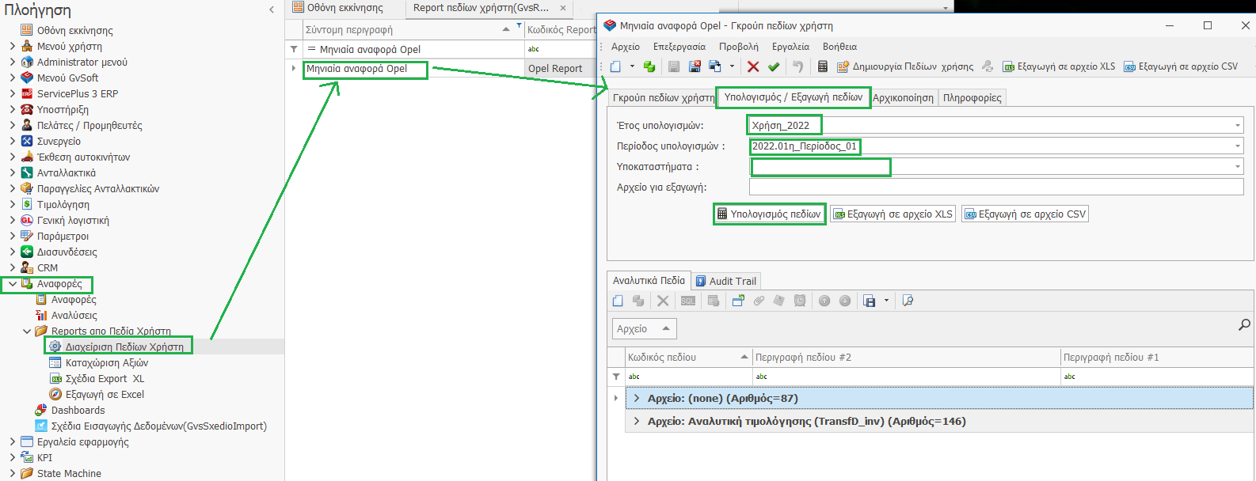Expand the group Αρχείο: (none) (Αριθμός=87)
Viewport: 1256px width, 481px height.
(x=637, y=399)
